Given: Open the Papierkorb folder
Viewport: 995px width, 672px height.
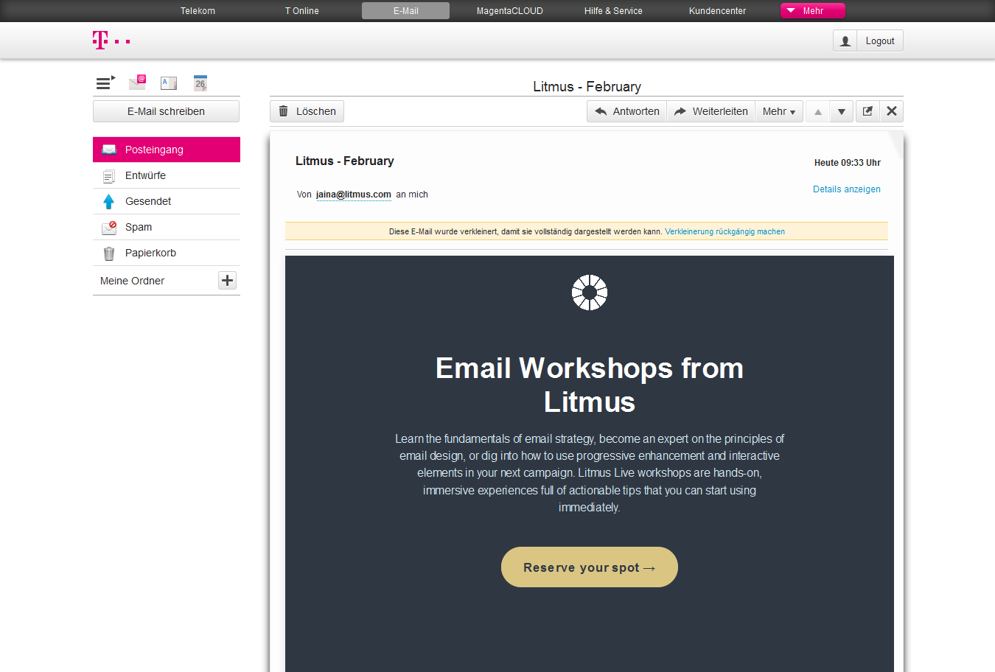Looking at the screenshot, I should 167,253.
